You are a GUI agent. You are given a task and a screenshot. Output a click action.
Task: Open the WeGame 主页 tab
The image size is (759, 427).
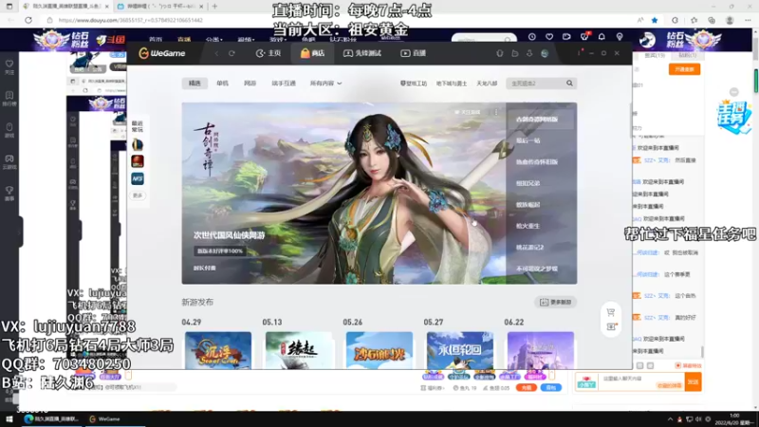[268, 53]
